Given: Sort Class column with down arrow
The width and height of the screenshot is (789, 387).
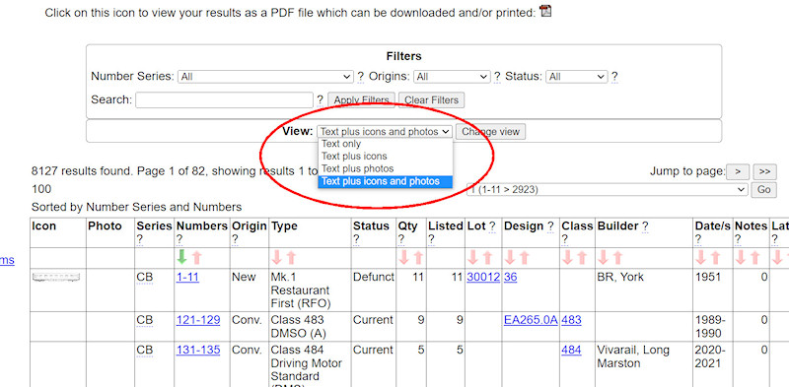Looking at the screenshot, I should click(567, 258).
